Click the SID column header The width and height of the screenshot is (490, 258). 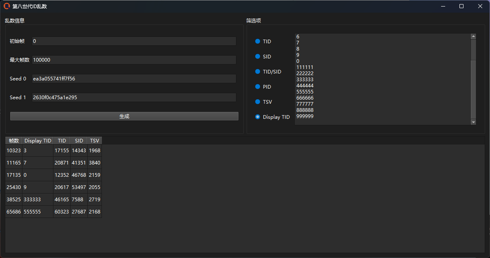click(x=79, y=141)
